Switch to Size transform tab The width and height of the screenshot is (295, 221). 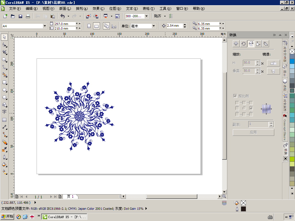[x=258, y=44]
